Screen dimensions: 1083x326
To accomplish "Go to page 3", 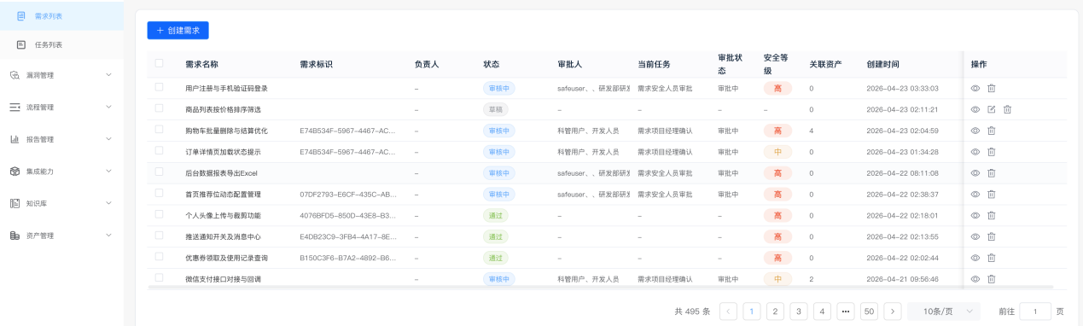I will (799, 311).
